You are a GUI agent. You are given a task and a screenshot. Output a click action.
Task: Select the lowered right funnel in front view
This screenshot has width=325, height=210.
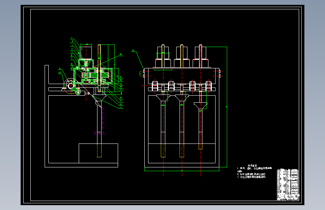[201, 106]
